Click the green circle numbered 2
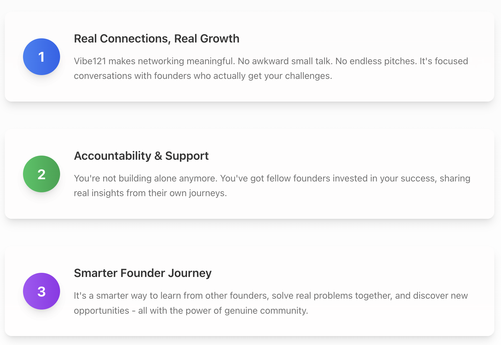 [x=42, y=174]
